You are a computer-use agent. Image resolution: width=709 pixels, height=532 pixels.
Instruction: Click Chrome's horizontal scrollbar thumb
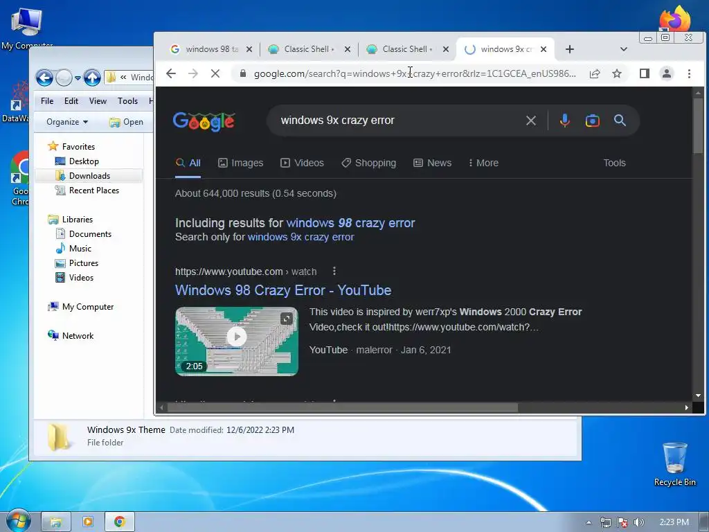coord(343,407)
